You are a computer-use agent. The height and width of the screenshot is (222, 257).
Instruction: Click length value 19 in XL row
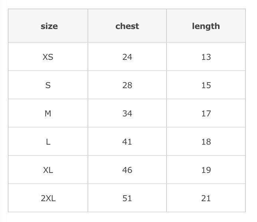tap(206, 170)
